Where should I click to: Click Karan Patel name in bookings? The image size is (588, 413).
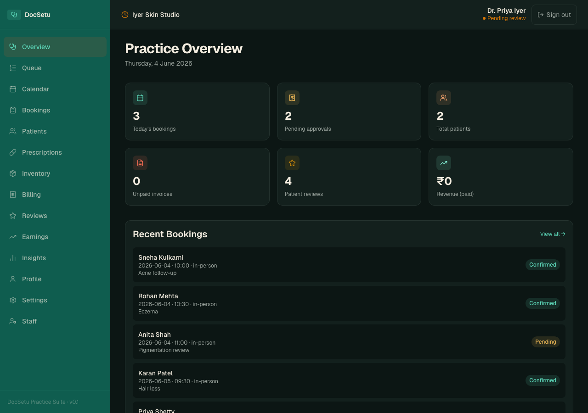[155, 373]
